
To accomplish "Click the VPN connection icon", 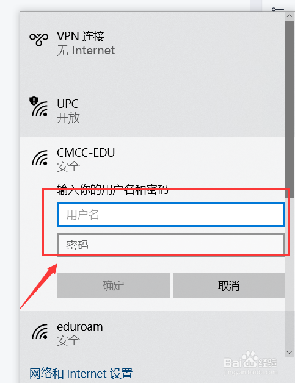I will coord(38,39).
